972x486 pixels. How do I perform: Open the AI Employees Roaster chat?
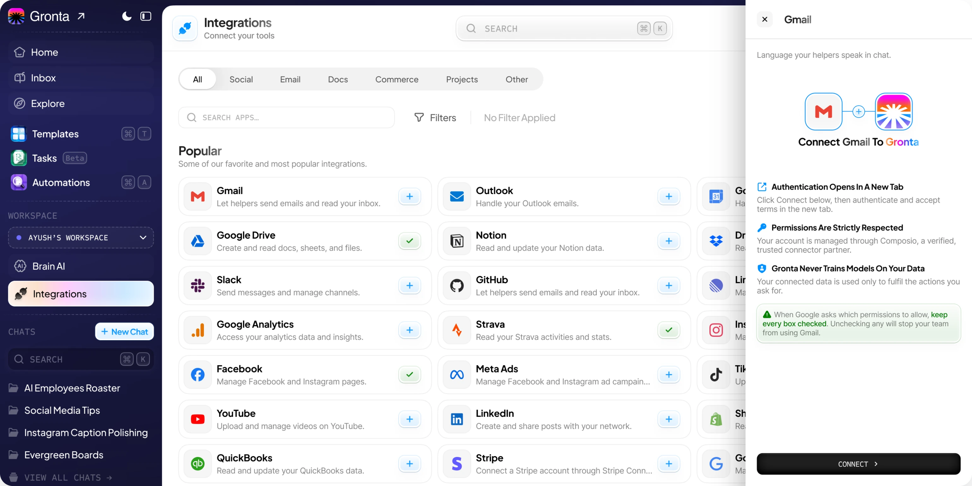pos(72,388)
